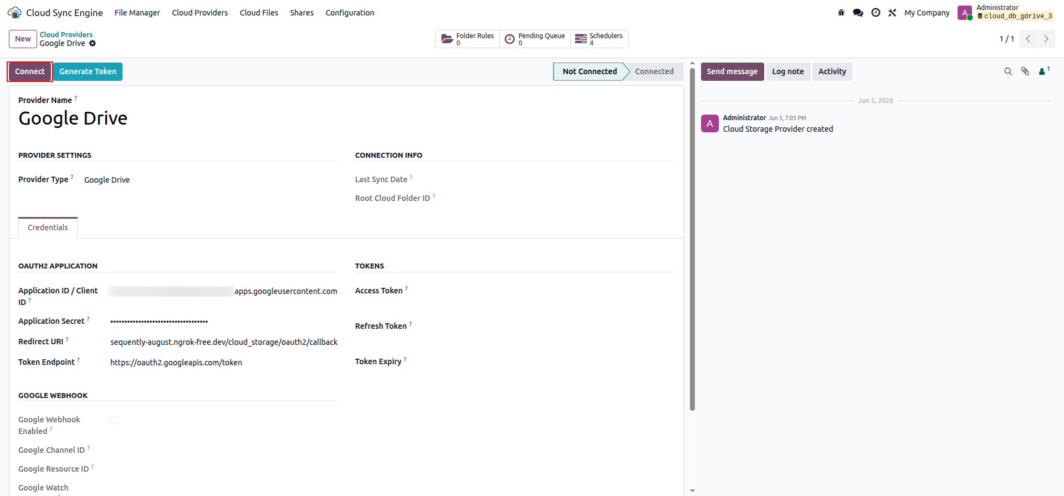This screenshot has height=496, width=1064.
Task: Search messages with the chatter magnifier icon
Action: click(x=1008, y=71)
